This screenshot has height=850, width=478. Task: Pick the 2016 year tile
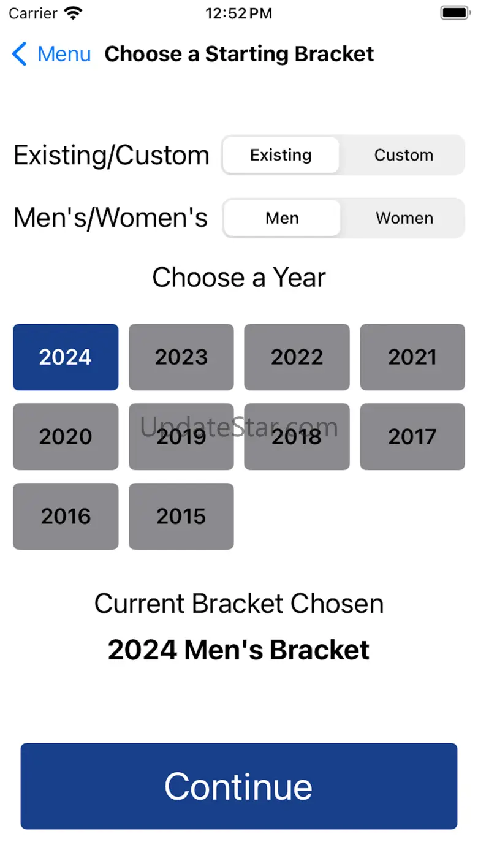(66, 517)
